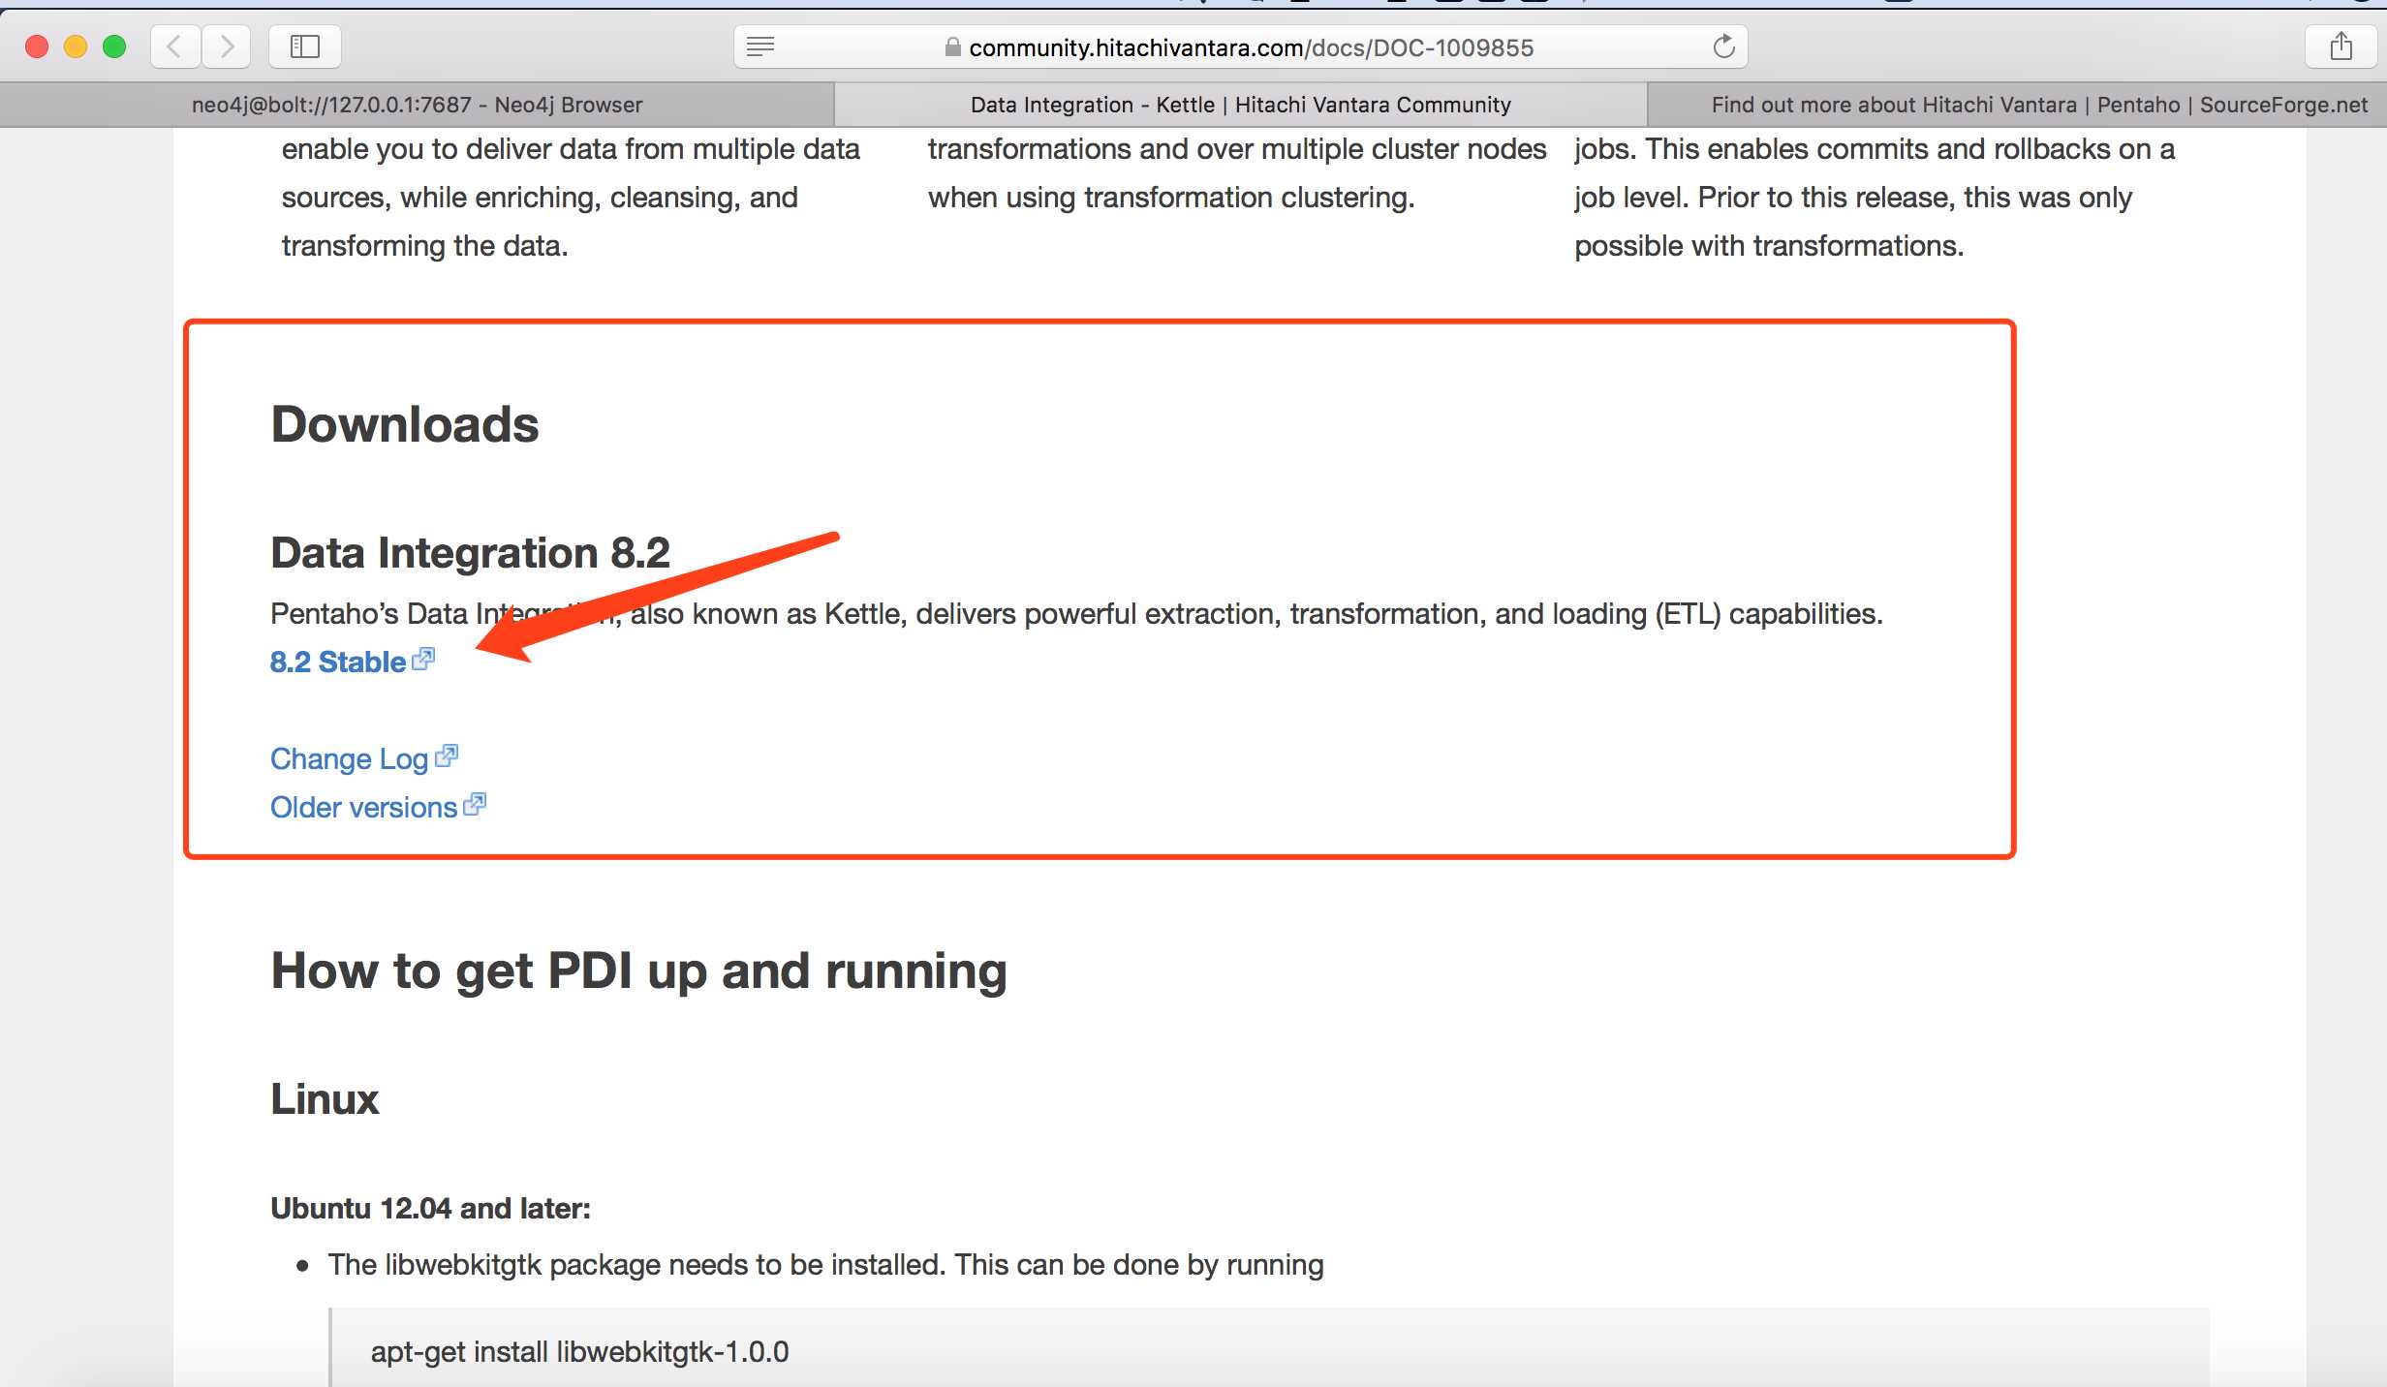The height and width of the screenshot is (1387, 2387).
Task: Click the hamburger menu icon in address bar
Action: [761, 46]
